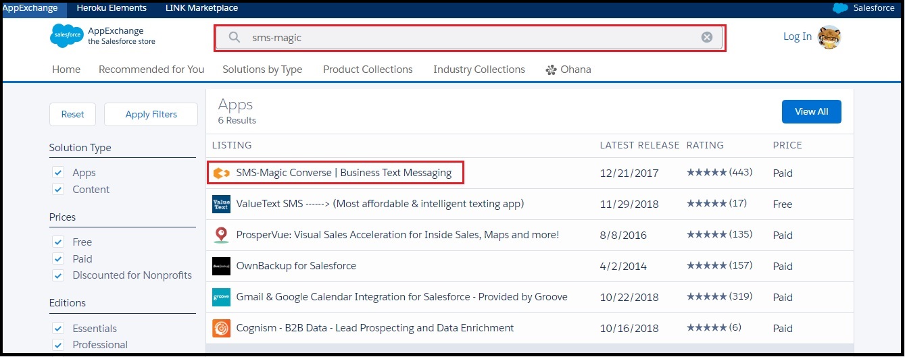Click the Apply Filters button

pyautogui.click(x=151, y=115)
